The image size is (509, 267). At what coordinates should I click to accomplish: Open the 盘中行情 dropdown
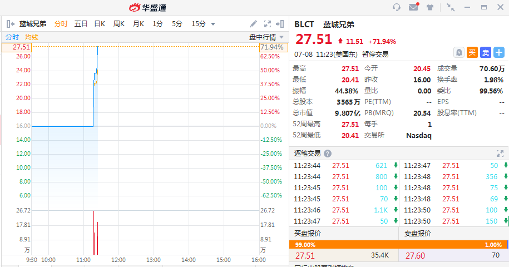pos(266,37)
